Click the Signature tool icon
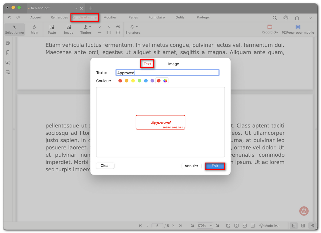The height and width of the screenshot is (233, 321). point(133,29)
